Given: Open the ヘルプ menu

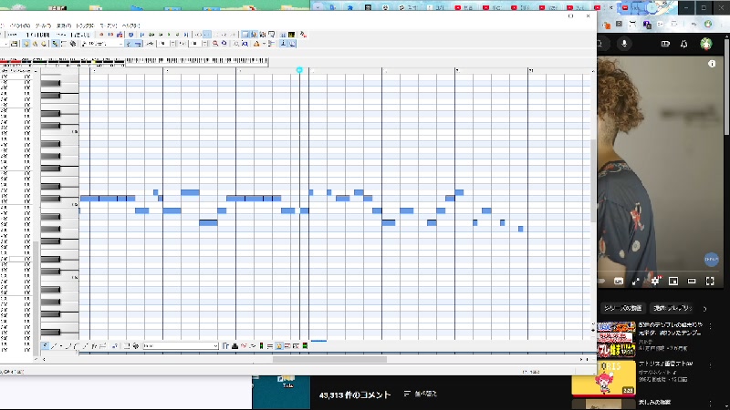Looking at the screenshot, I should click(x=130, y=26).
